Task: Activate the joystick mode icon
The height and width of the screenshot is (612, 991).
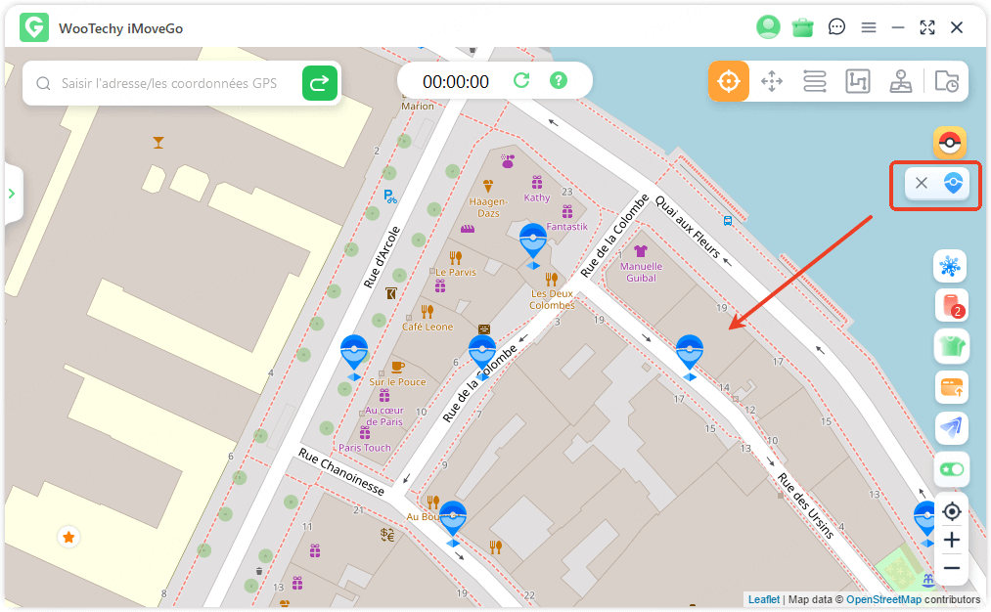Action: (x=900, y=81)
